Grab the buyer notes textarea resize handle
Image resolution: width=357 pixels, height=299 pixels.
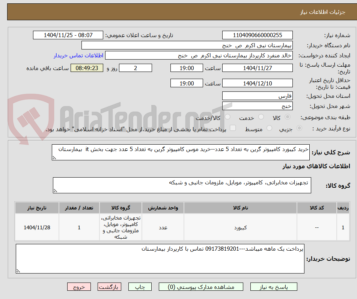18,271
